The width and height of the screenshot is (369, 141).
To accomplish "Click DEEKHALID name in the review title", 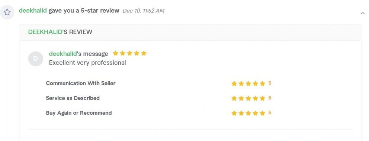I will click(x=45, y=32).
